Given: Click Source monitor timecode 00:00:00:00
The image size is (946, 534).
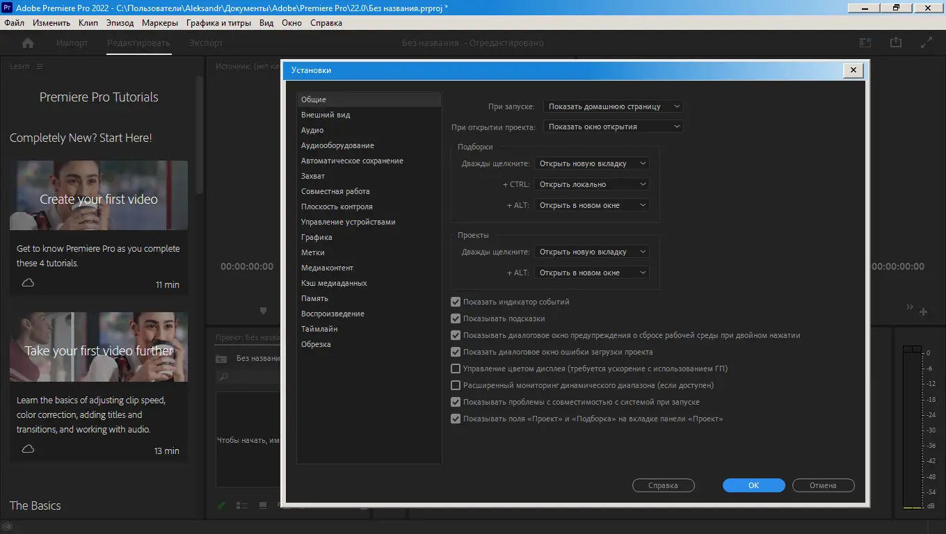Looking at the screenshot, I should tap(247, 266).
